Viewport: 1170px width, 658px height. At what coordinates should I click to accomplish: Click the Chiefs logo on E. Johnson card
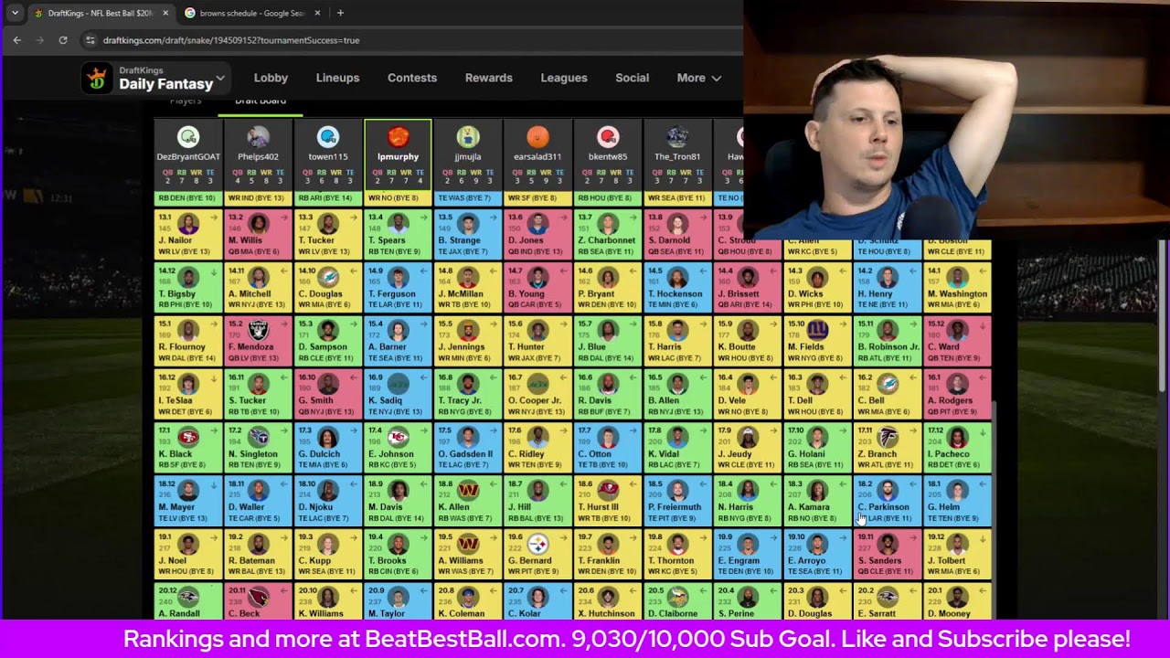pyautogui.click(x=398, y=436)
